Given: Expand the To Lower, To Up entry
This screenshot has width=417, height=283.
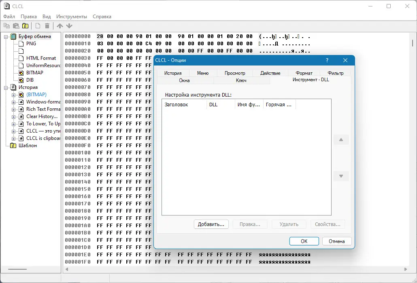Looking at the screenshot, I should tap(14, 124).
